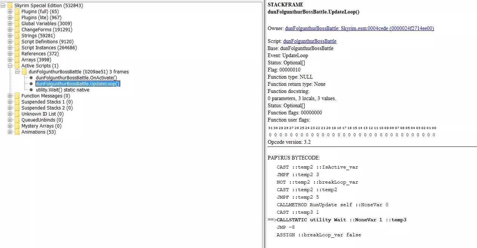Click the Opcode version: 3.2 text

point(289,142)
